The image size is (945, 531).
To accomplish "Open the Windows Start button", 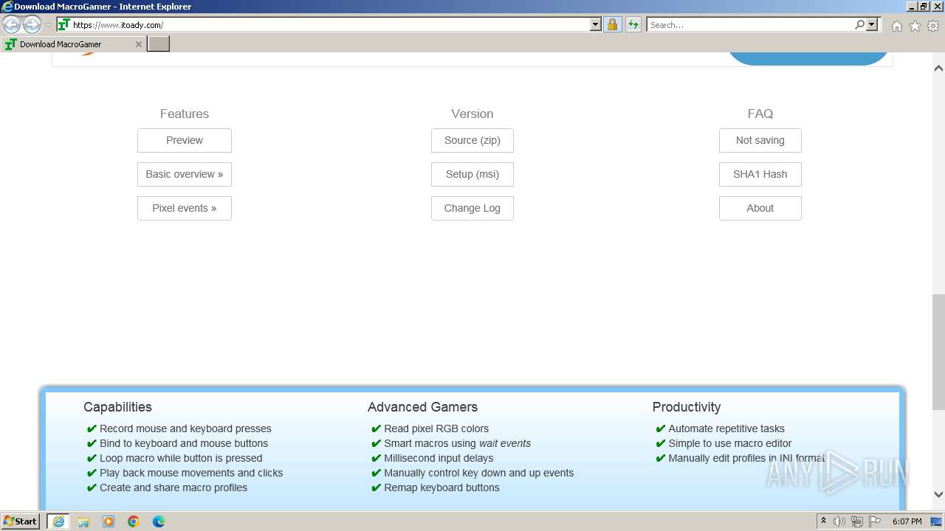I will (x=20, y=521).
